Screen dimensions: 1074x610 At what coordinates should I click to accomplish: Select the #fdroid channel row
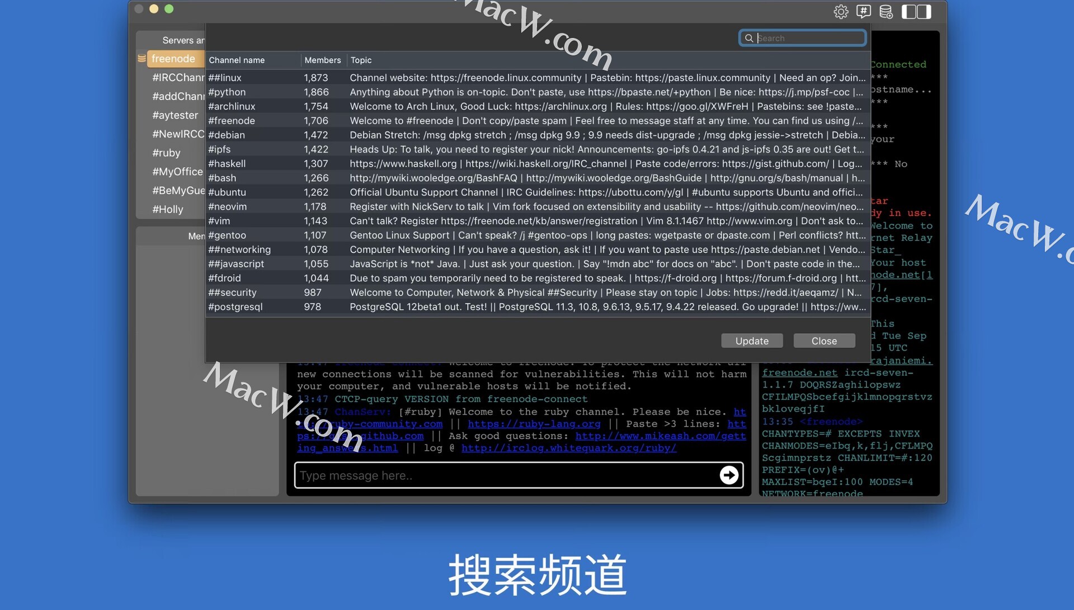point(538,278)
